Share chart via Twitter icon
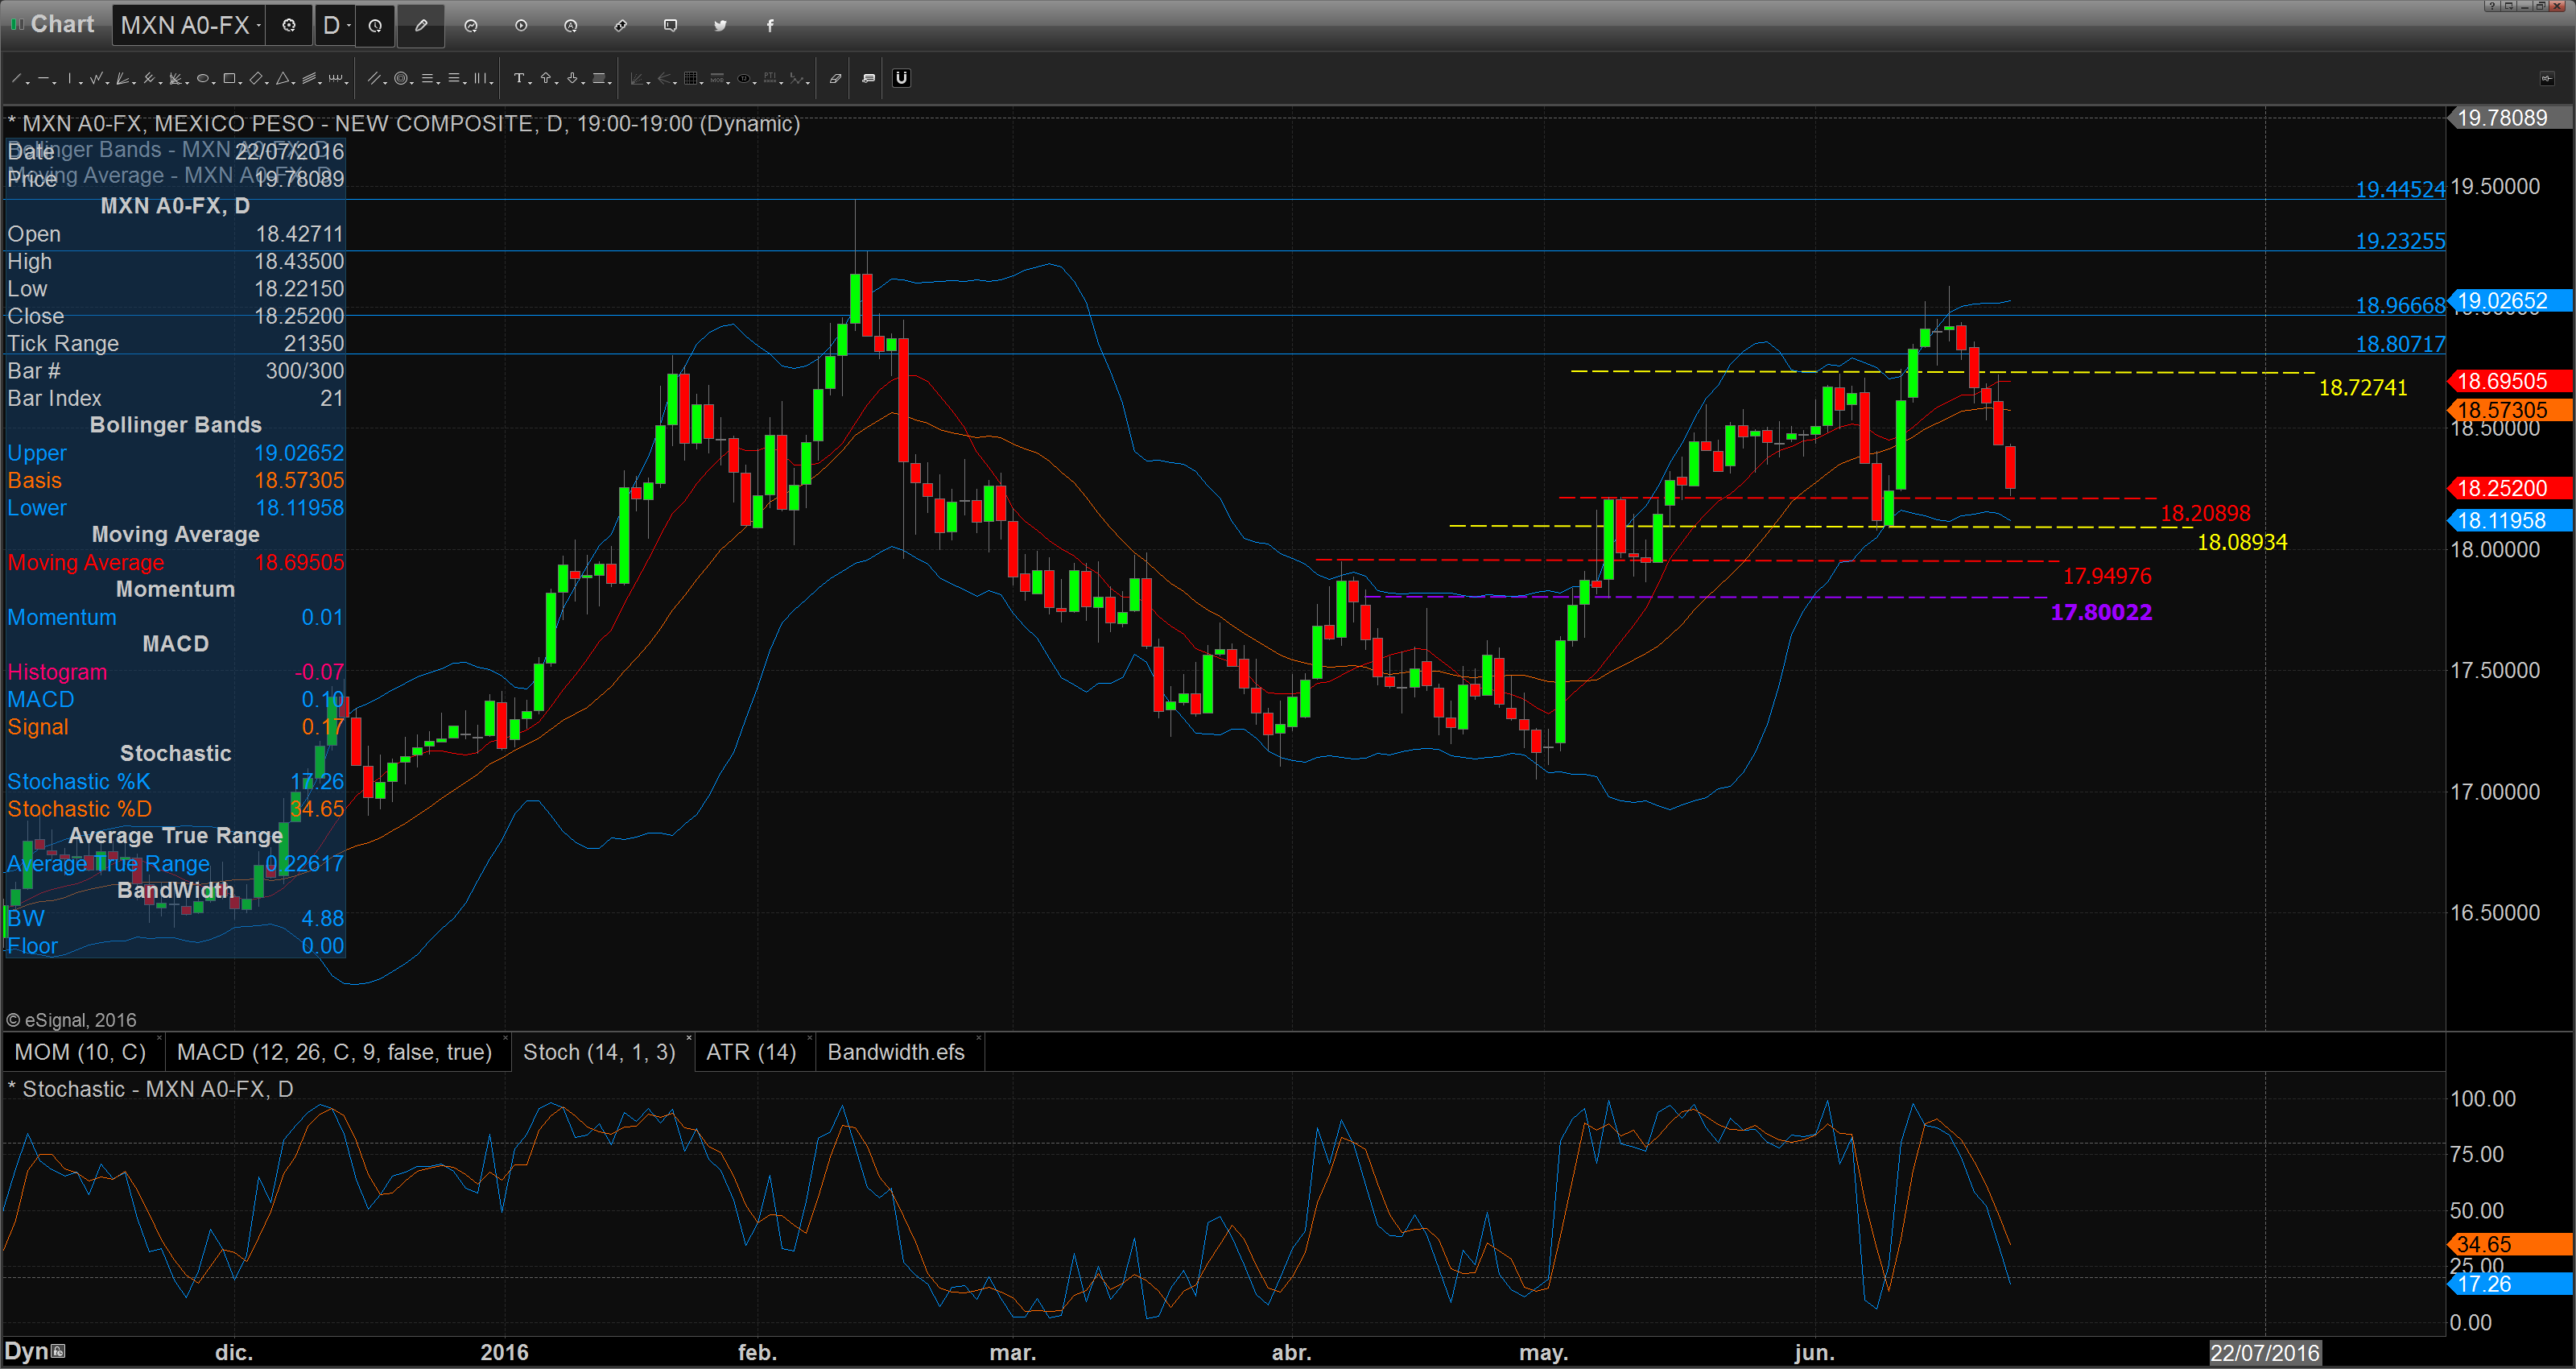Image resolution: width=2576 pixels, height=1369 pixels. pos(720,26)
